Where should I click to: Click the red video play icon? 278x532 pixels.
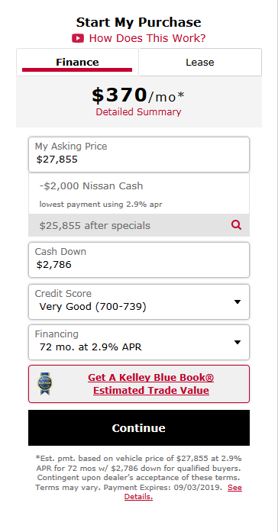78,38
